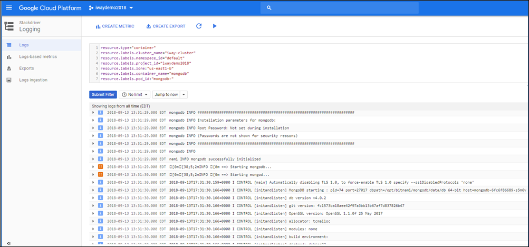529x247 pixels.
Task: Click info icon on 'build environment' row
Action: (x=100, y=236)
